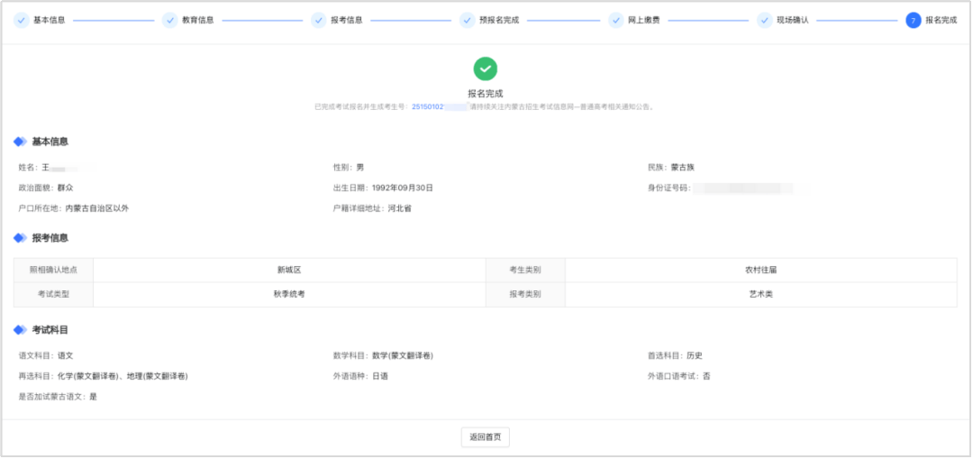Click the blue 考生号 number link
The height and width of the screenshot is (459, 973).
pos(427,106)
